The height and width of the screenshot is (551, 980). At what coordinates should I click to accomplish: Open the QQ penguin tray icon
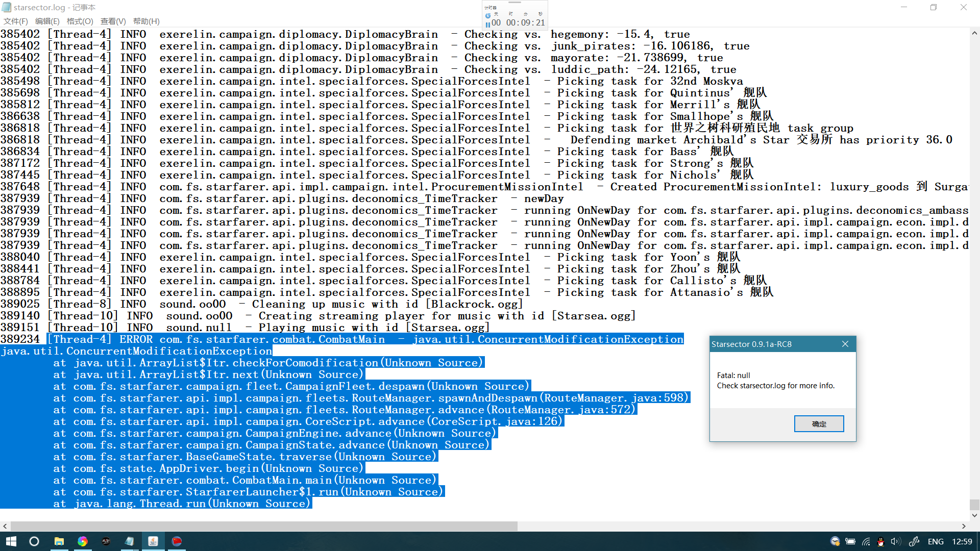[x=880, y=541]
